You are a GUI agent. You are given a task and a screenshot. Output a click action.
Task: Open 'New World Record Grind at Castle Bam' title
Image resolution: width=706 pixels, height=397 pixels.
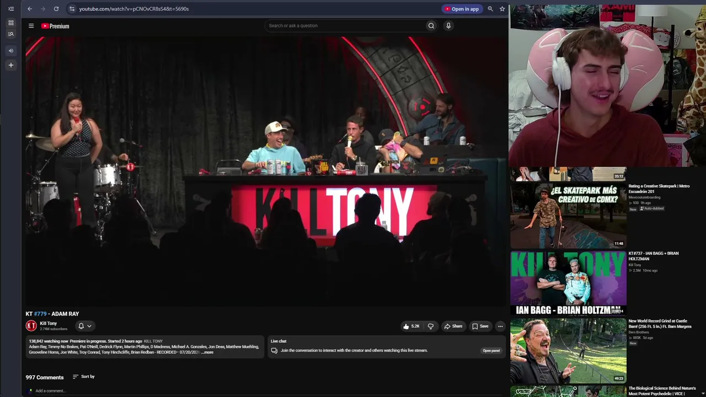pos(660,323)
